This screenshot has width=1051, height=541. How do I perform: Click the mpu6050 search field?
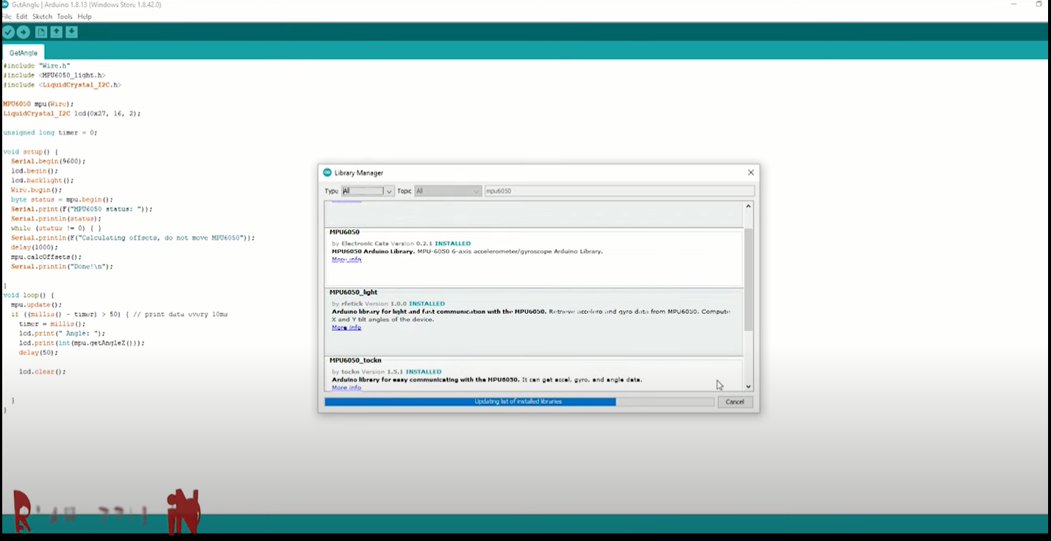click(619, 191)
